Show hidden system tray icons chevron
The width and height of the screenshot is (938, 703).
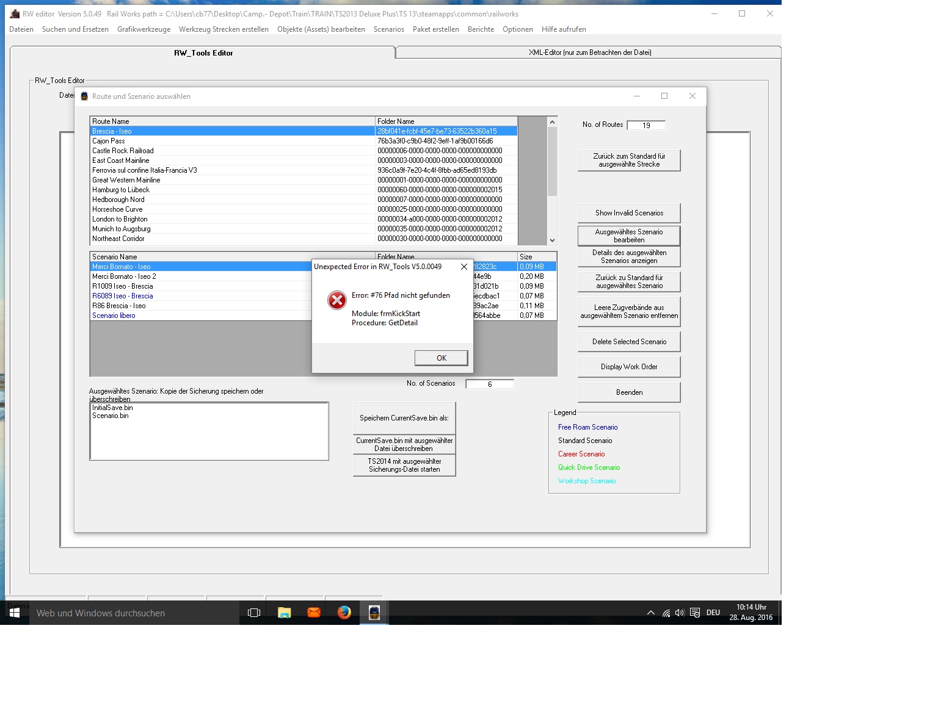(651, 613)
